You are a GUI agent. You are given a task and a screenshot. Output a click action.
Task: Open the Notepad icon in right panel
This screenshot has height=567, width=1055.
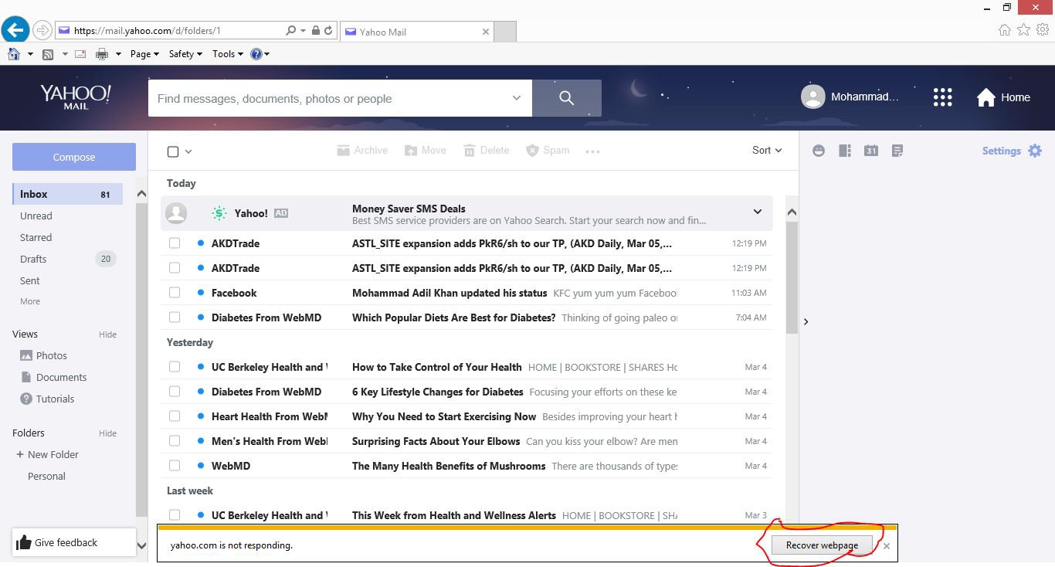(897, 151)
